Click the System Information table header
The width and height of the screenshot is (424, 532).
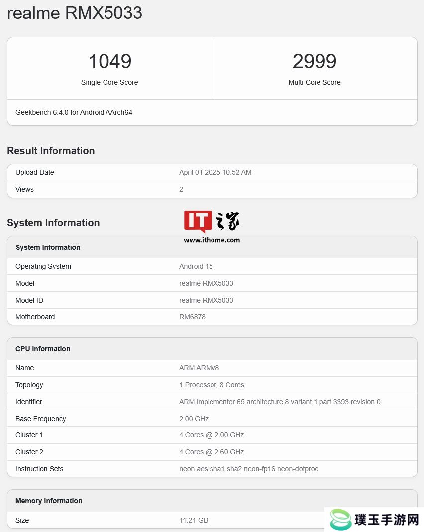[48, 247]
